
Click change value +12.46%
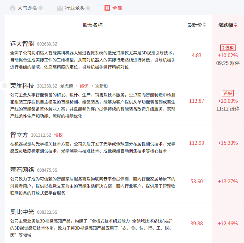228,224
